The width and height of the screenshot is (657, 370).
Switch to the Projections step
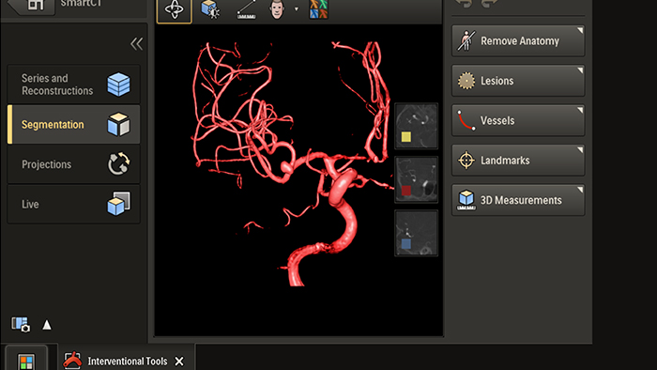tap(74, 164)
